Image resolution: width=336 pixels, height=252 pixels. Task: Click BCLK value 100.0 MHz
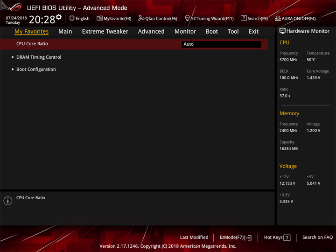pyautogui.click(x=289, y=78)
